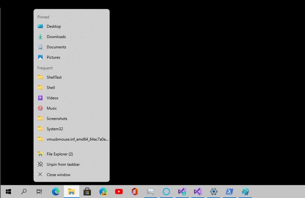Image resolution: width=305 pixels, height=198 pixels.
Task: Open Windows Settings from the taskbar
Action: [x=213, y=191]
